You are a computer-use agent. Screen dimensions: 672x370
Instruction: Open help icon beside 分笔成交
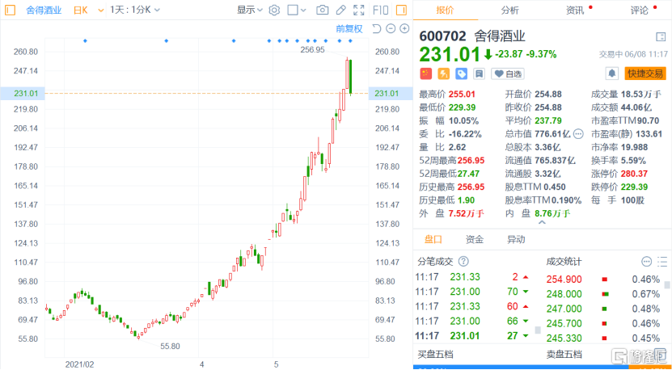click(x=463, y=261)
